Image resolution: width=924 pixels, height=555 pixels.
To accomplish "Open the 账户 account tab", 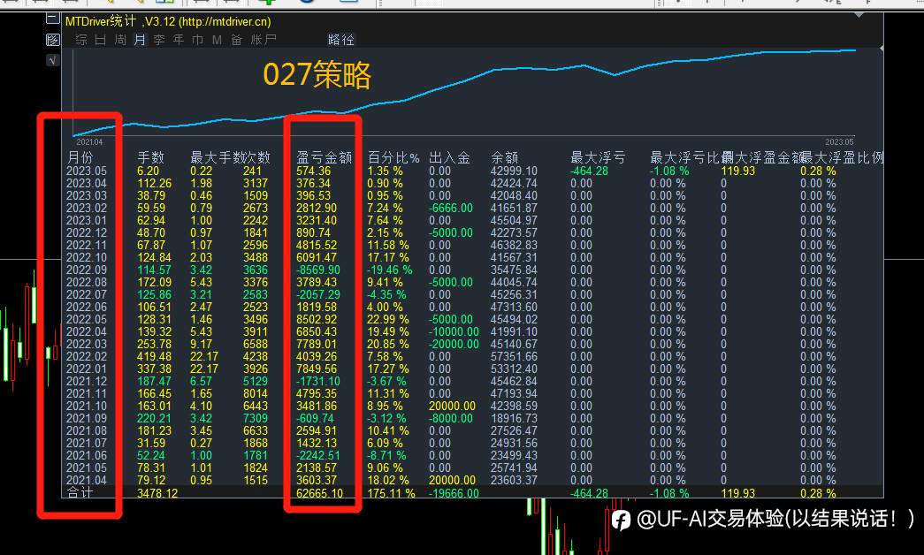I will tap(263, 40).
